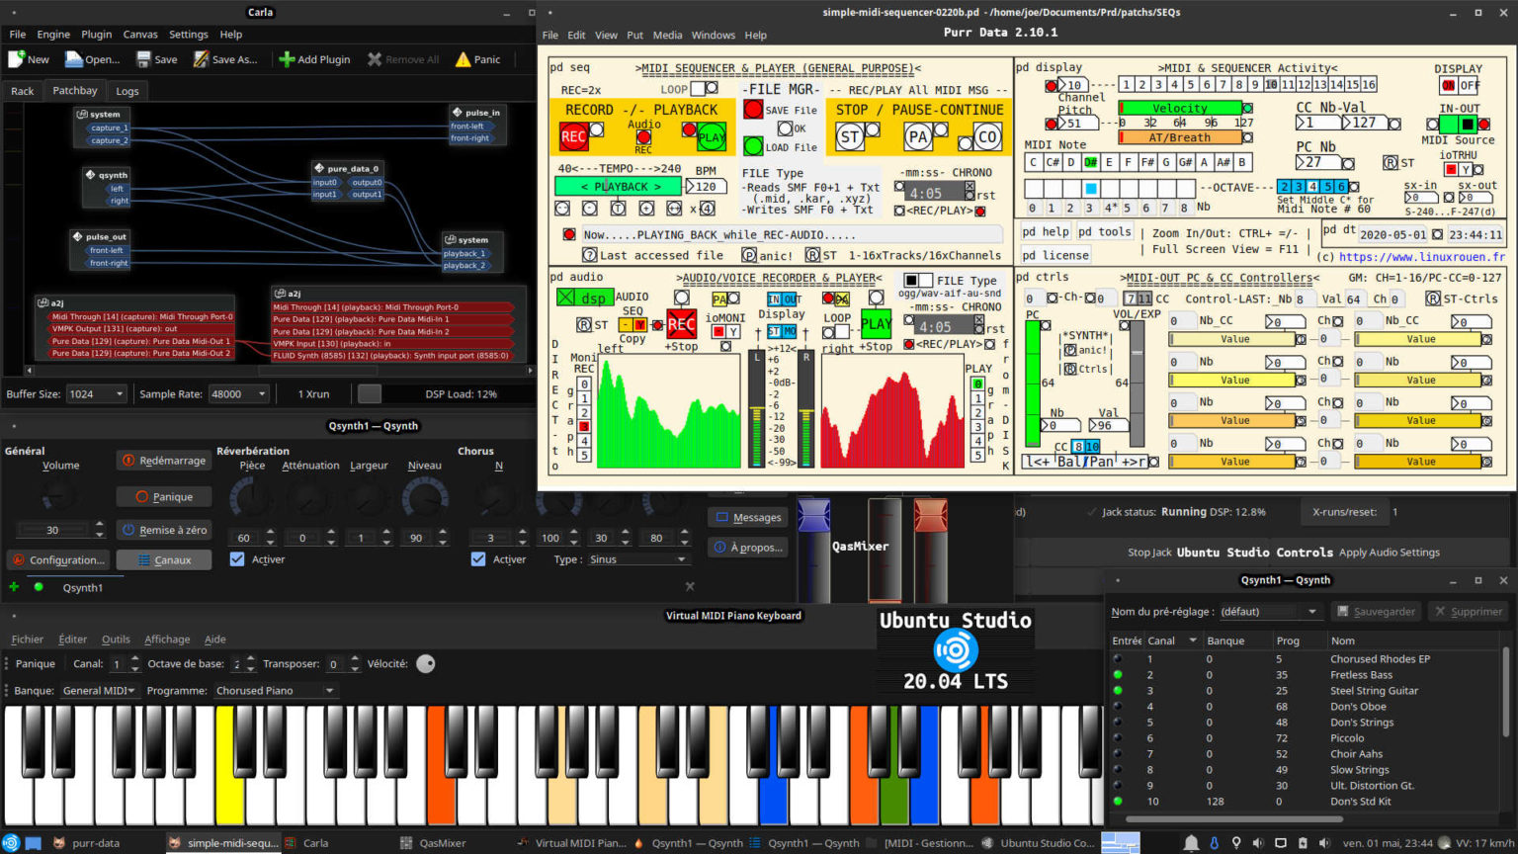Open Programme Chorused Piano dropdown
Screen dimensions: 1518x854
[276, 691]
